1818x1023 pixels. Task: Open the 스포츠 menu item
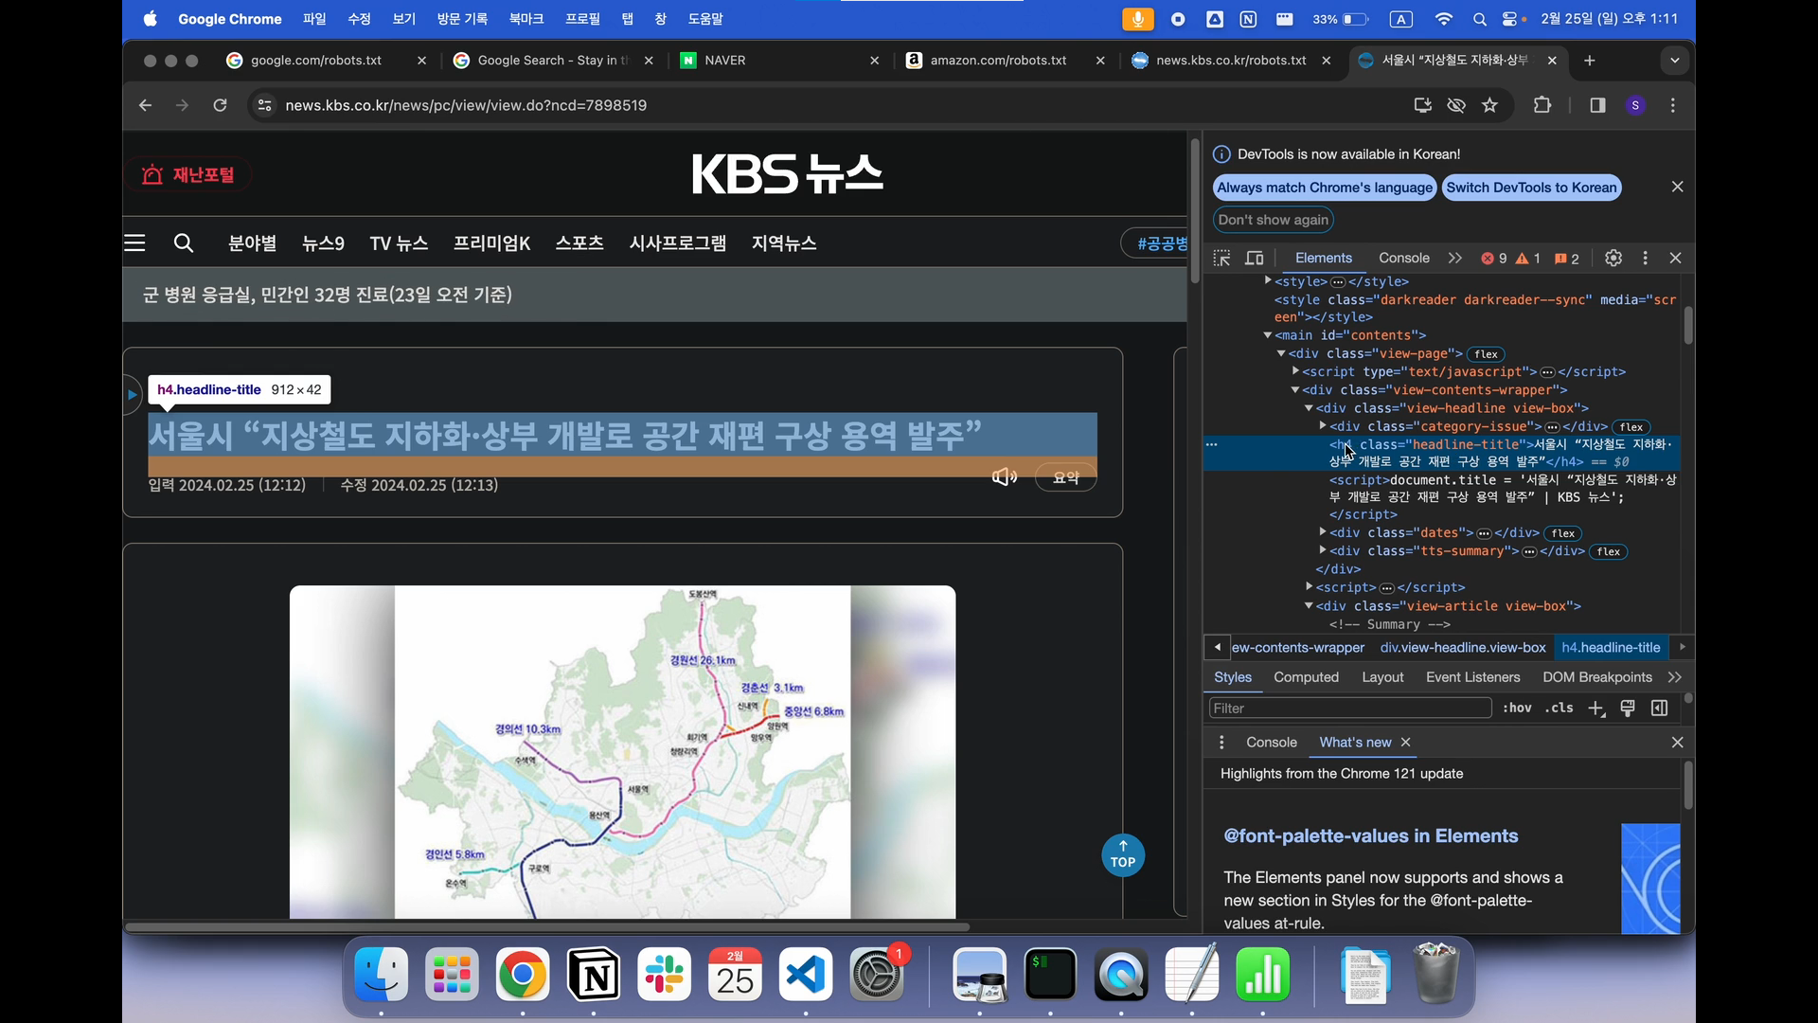[x=579, y=243]
